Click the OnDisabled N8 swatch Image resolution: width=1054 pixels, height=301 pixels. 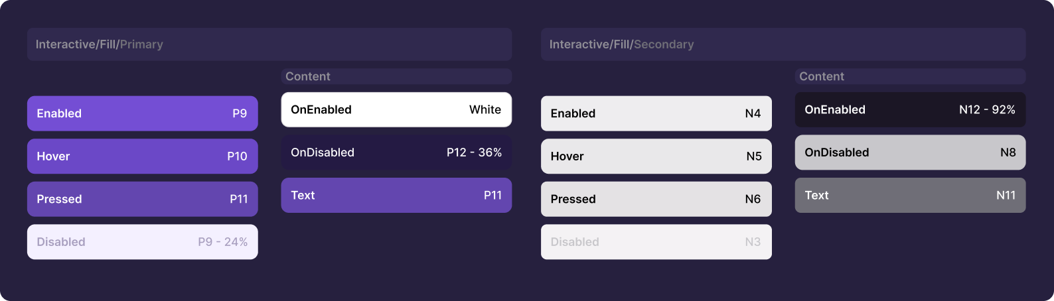910,152
